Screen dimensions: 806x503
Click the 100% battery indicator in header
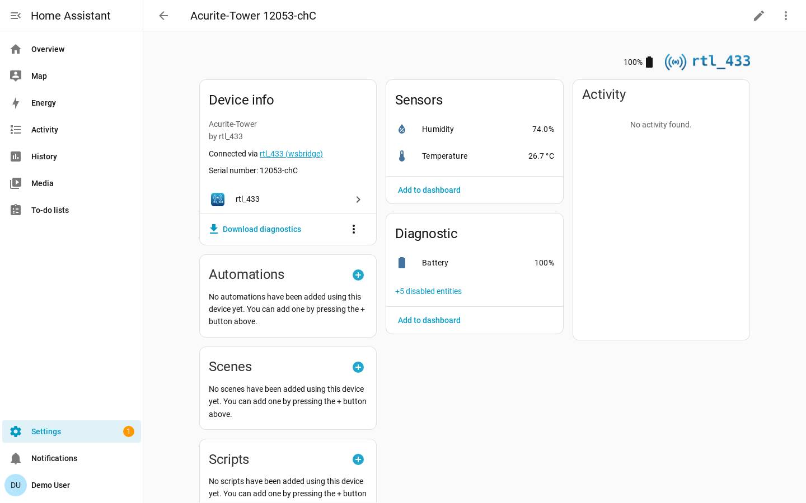pos(639,62)
